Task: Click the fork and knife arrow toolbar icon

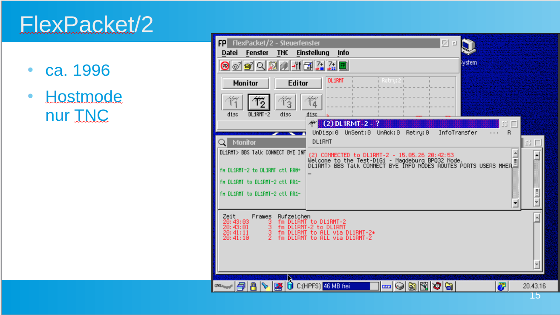Action: pyautogui.click(x=296, y=65)
